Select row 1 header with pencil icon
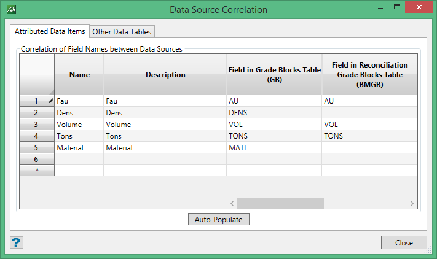Image resolution: width=437 pixels, height=259 pixels. [x=37, y=101]
